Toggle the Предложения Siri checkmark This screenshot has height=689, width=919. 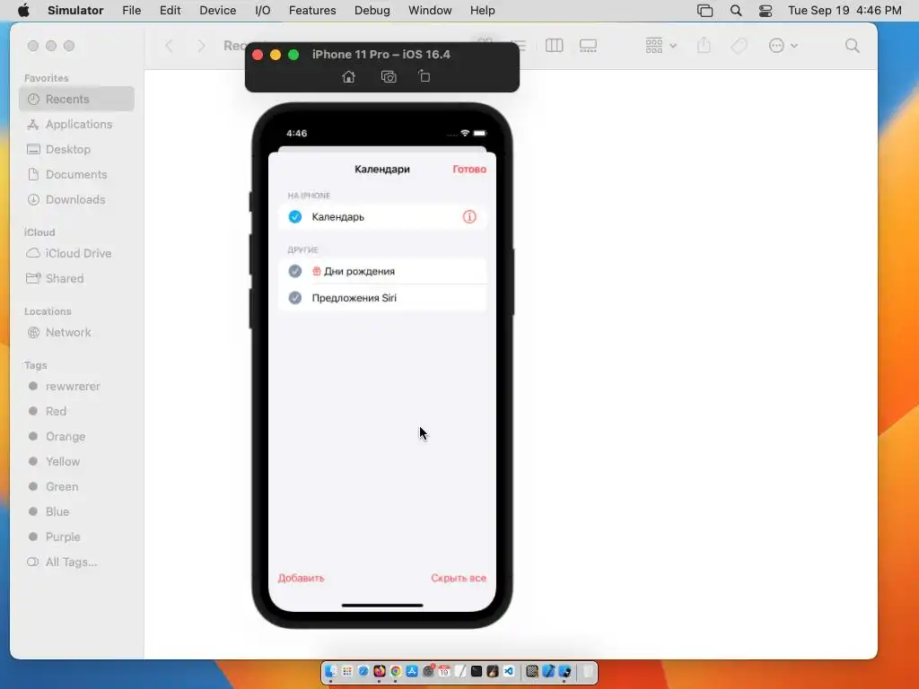pyautogui.click(x=294, y=298)
